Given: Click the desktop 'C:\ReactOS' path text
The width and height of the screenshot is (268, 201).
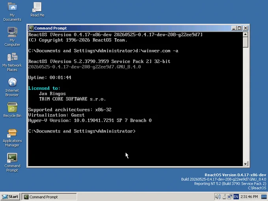Looking at the screenshot, I should [257, 188].
